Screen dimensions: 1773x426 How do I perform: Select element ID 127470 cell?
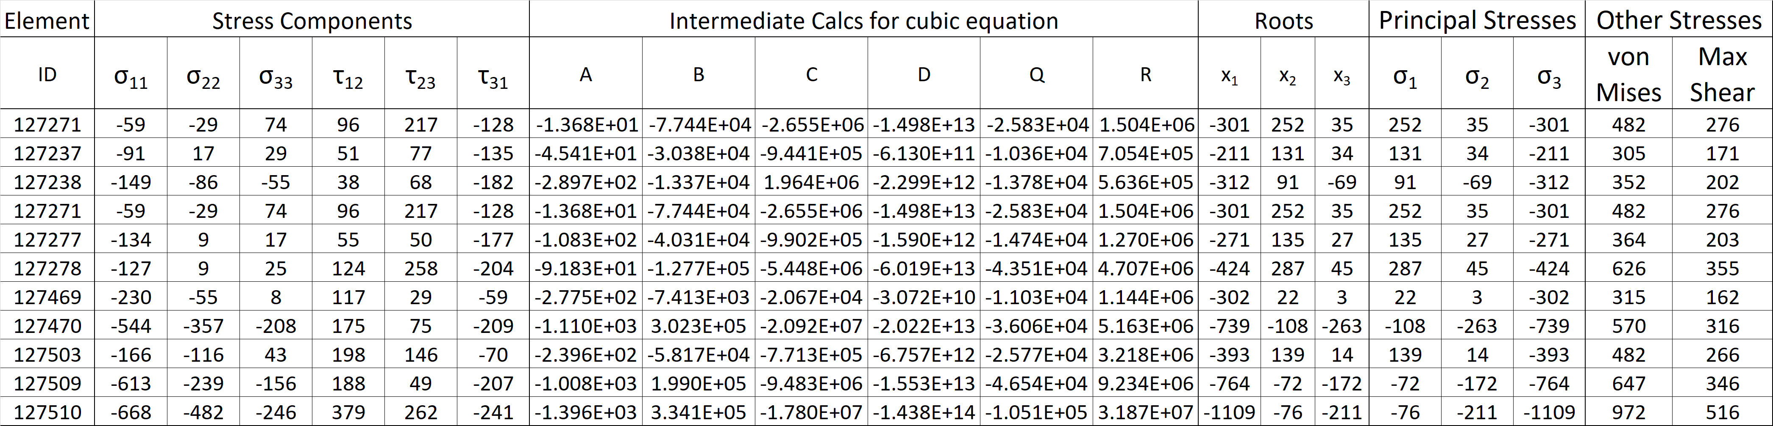click(47, 326)
